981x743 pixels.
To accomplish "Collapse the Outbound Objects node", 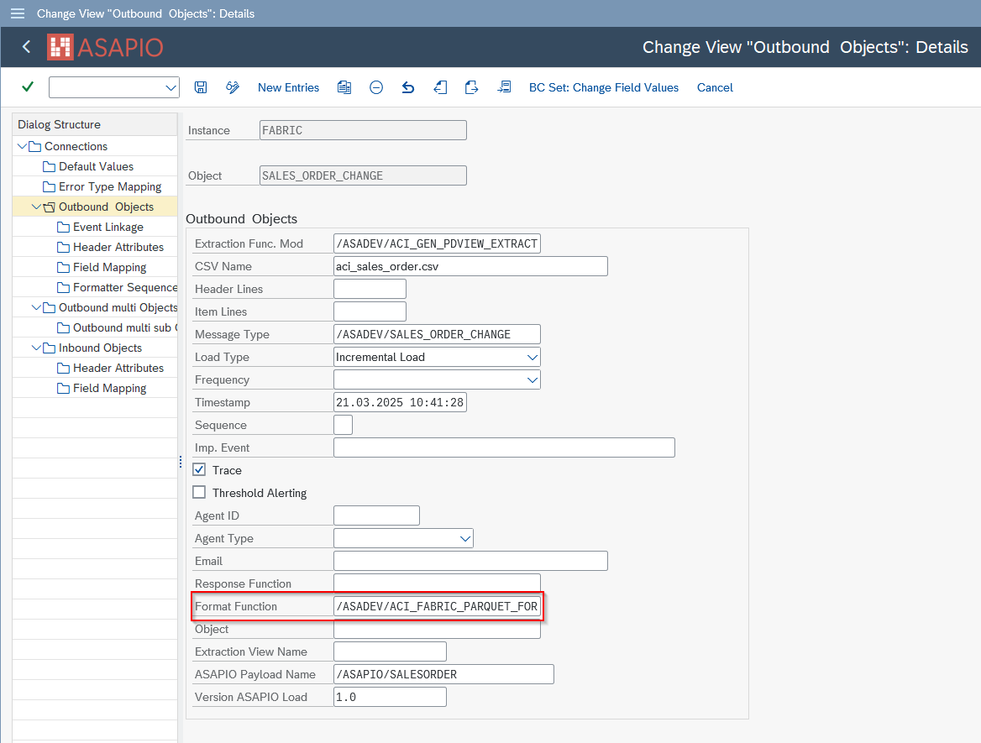I will click(36, 207).
